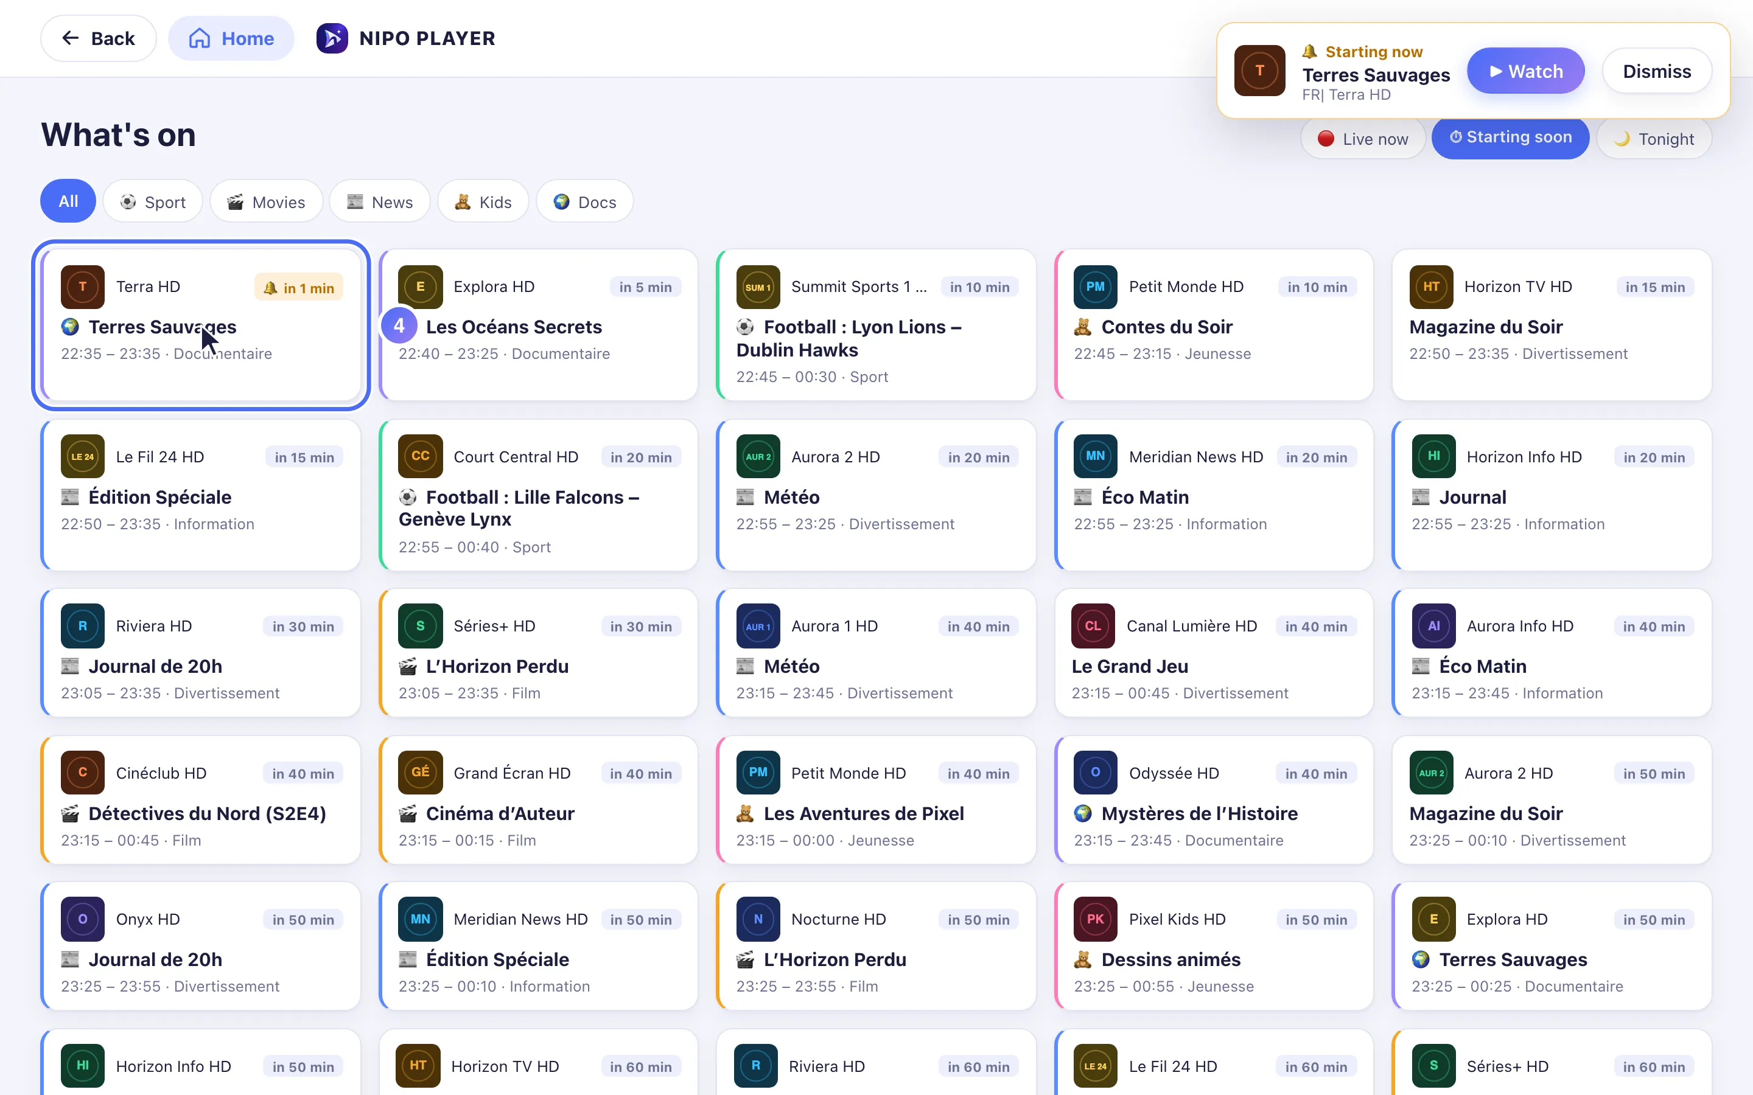Click the NIPO Player logo icon
Image resolution: width=1753 pixels, height=1095 pixels.
(x=332, y=38)
